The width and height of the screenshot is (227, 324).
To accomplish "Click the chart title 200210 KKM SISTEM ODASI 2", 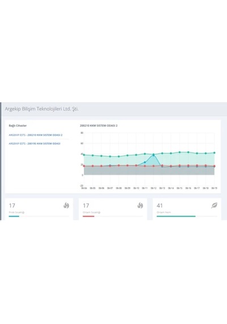I will tap(99, 126).
